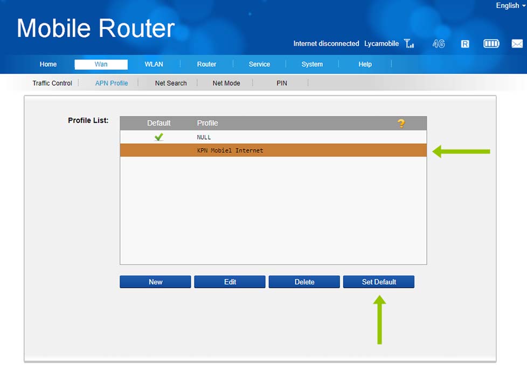Image resolution: width=527 pixels, height=365 pixels.
Task: Click the New profile button
Action: (155, 282)
